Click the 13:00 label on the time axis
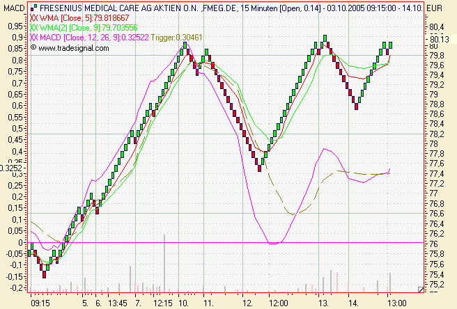This screenshot has width=457, height=309. click(x=396, y=303)
